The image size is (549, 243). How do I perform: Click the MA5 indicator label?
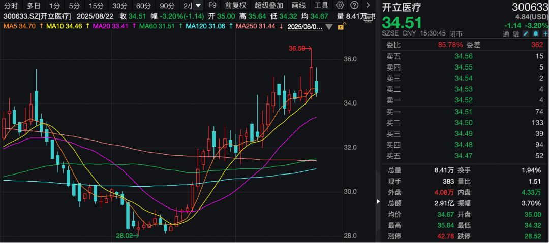coord(18,26)
